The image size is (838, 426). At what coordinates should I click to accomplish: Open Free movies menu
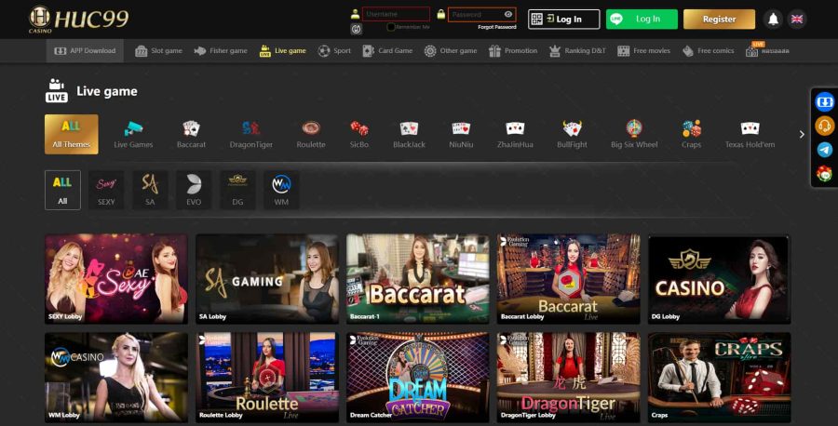pos(644,51)
